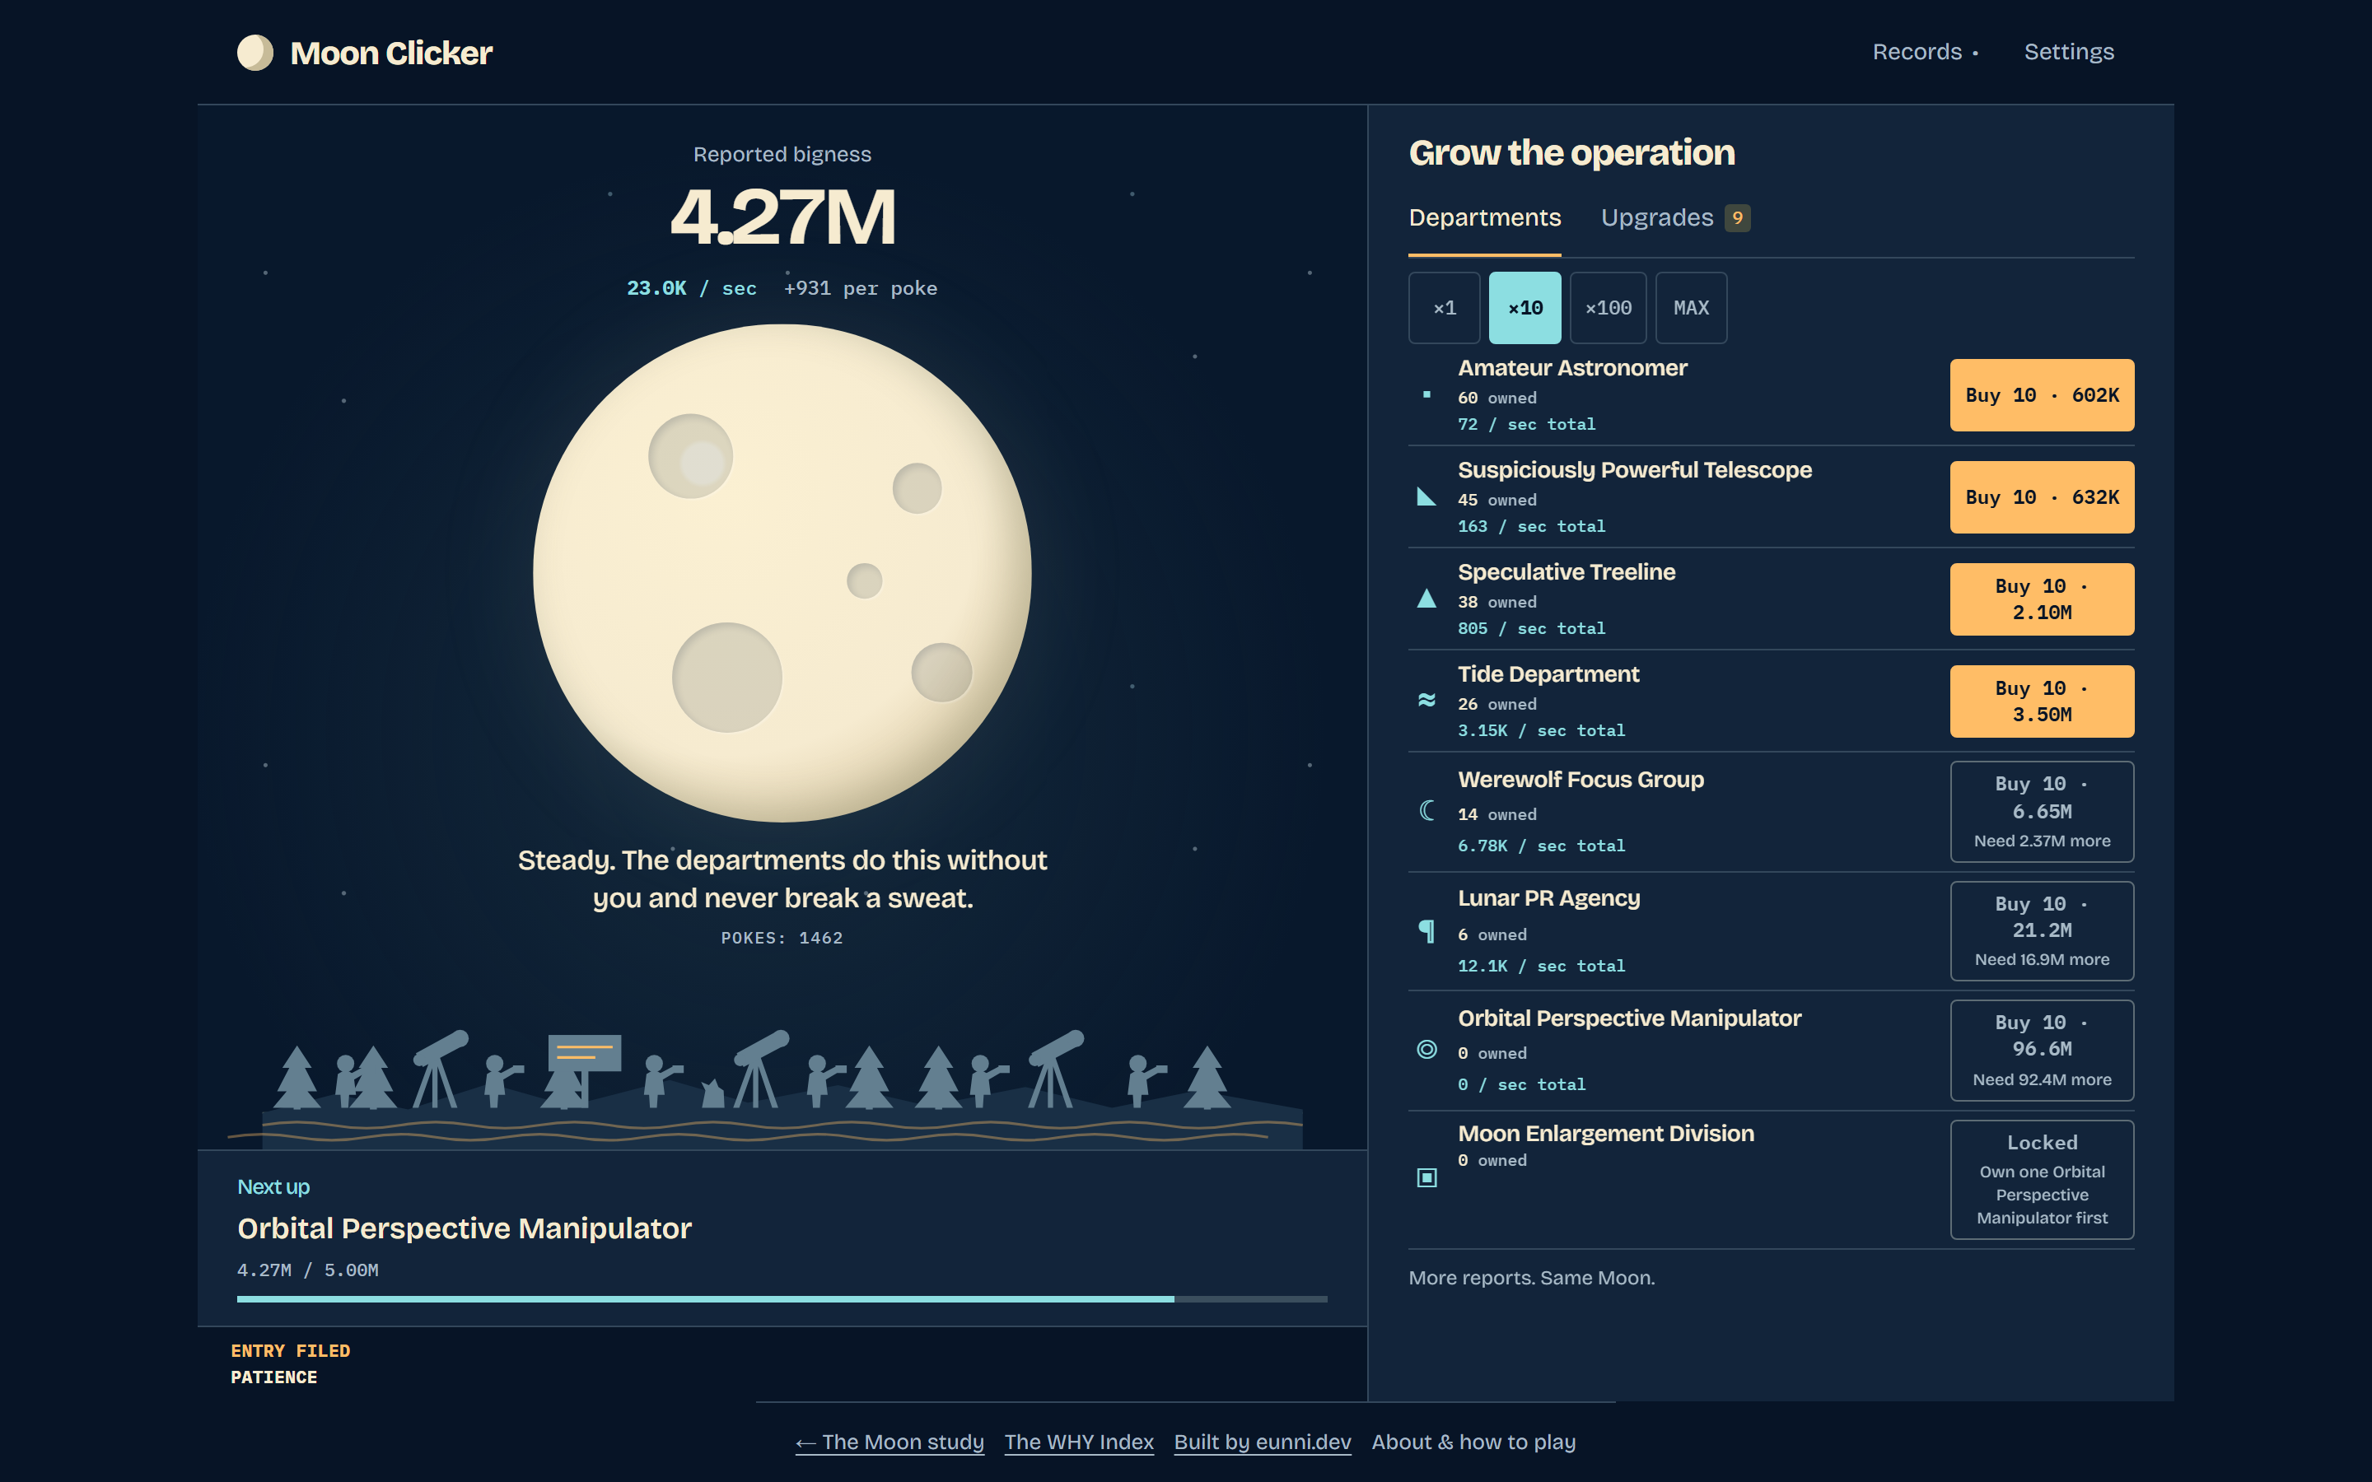Click the '+931 per poke' text

pyautogui.click(x=861, y=288)
